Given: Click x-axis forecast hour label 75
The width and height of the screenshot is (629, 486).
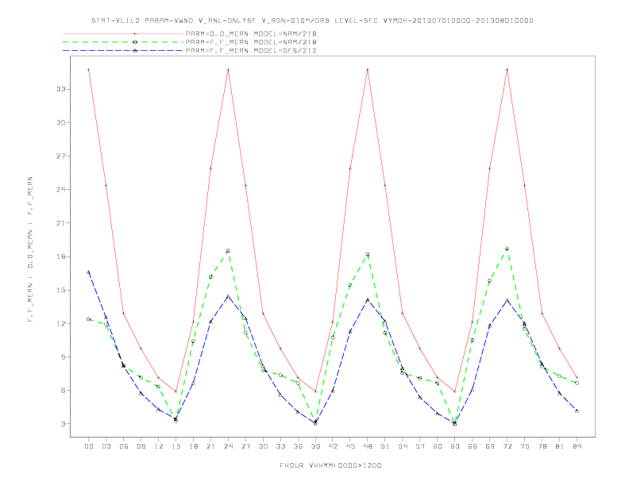Looking at the screenshot, I should [525, 446].
